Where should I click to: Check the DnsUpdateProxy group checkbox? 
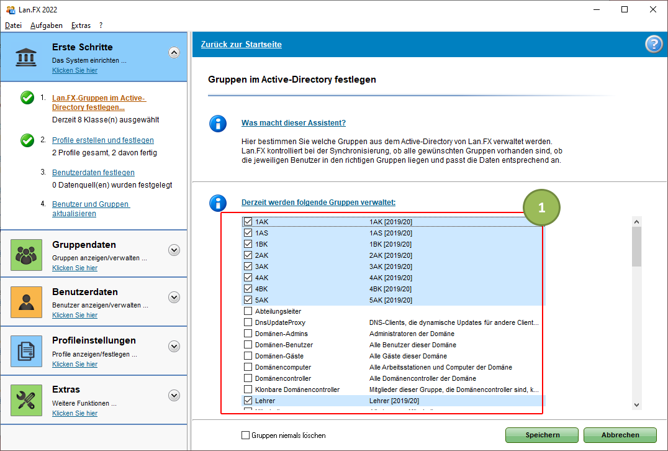pos(248,322)
